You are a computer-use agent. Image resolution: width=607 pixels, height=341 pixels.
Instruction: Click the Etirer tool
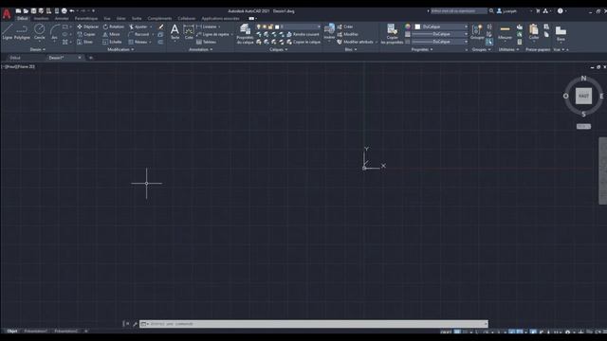point(85,42)
